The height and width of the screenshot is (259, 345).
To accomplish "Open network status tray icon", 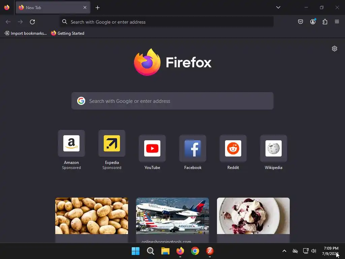I will coord(306,251).
